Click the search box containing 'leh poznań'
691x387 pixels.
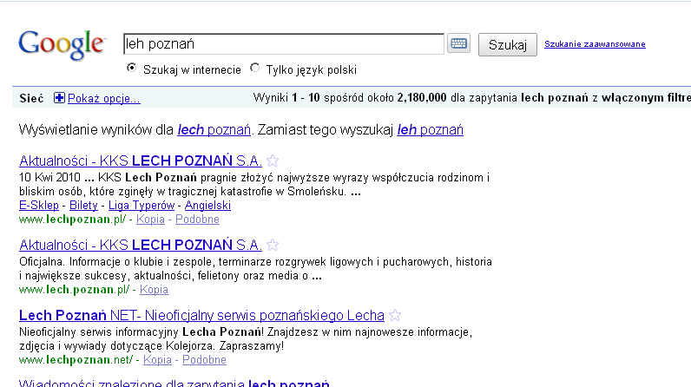pyautogui.click(x=284, y=43)
